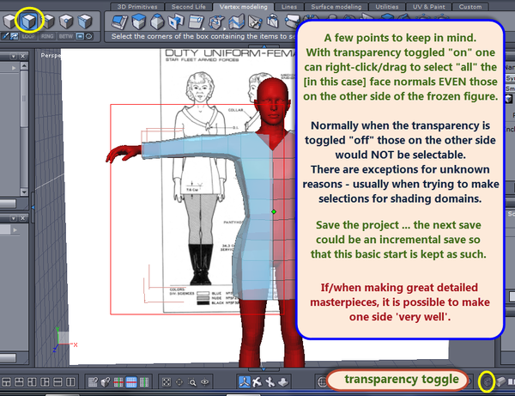The image size is (515, 396).
Task: Select first Vertex modeling tool with tilted blue face
Action: point(119,21)
